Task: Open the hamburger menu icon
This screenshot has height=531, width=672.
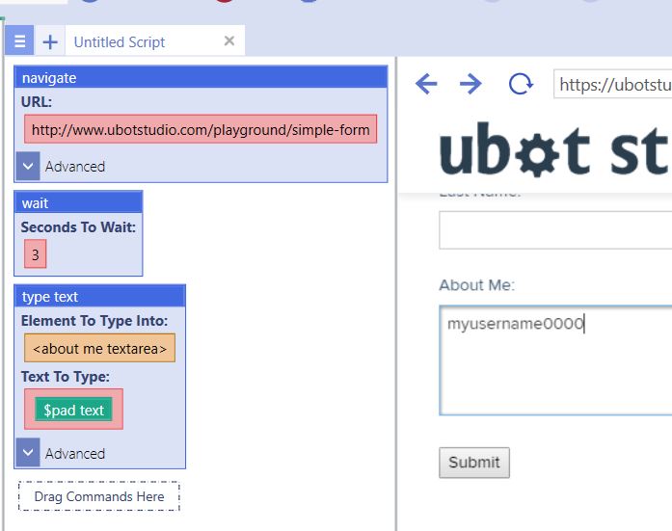Action: click(x=19, y=40)
